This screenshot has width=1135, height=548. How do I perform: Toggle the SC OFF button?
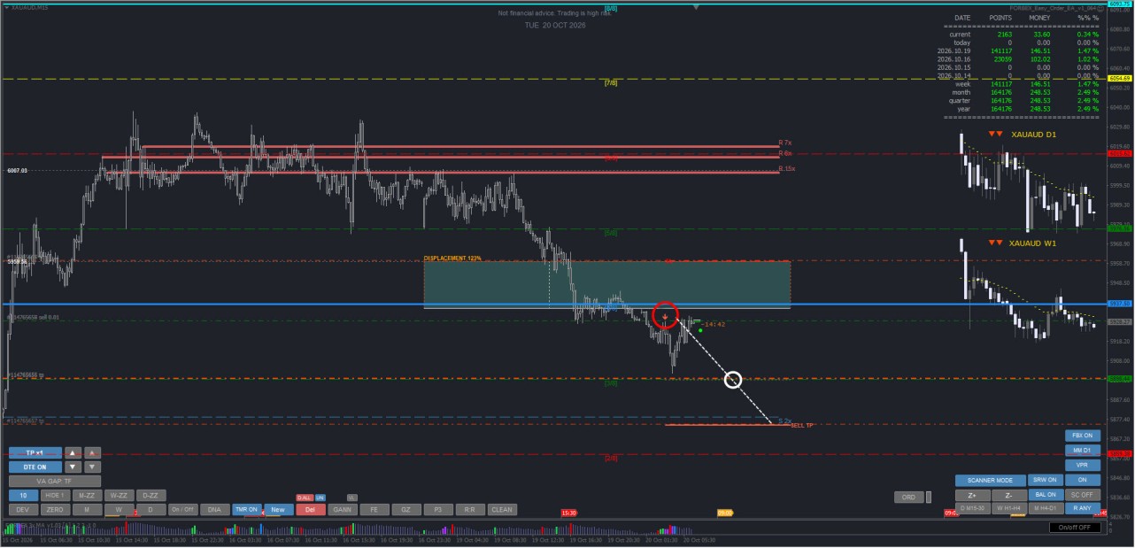(1082, 494)
